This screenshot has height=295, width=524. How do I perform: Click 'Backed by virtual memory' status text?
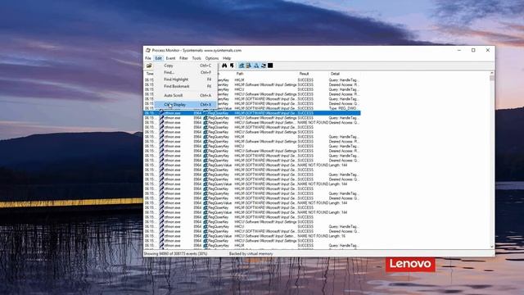click(x=251, y=254)
